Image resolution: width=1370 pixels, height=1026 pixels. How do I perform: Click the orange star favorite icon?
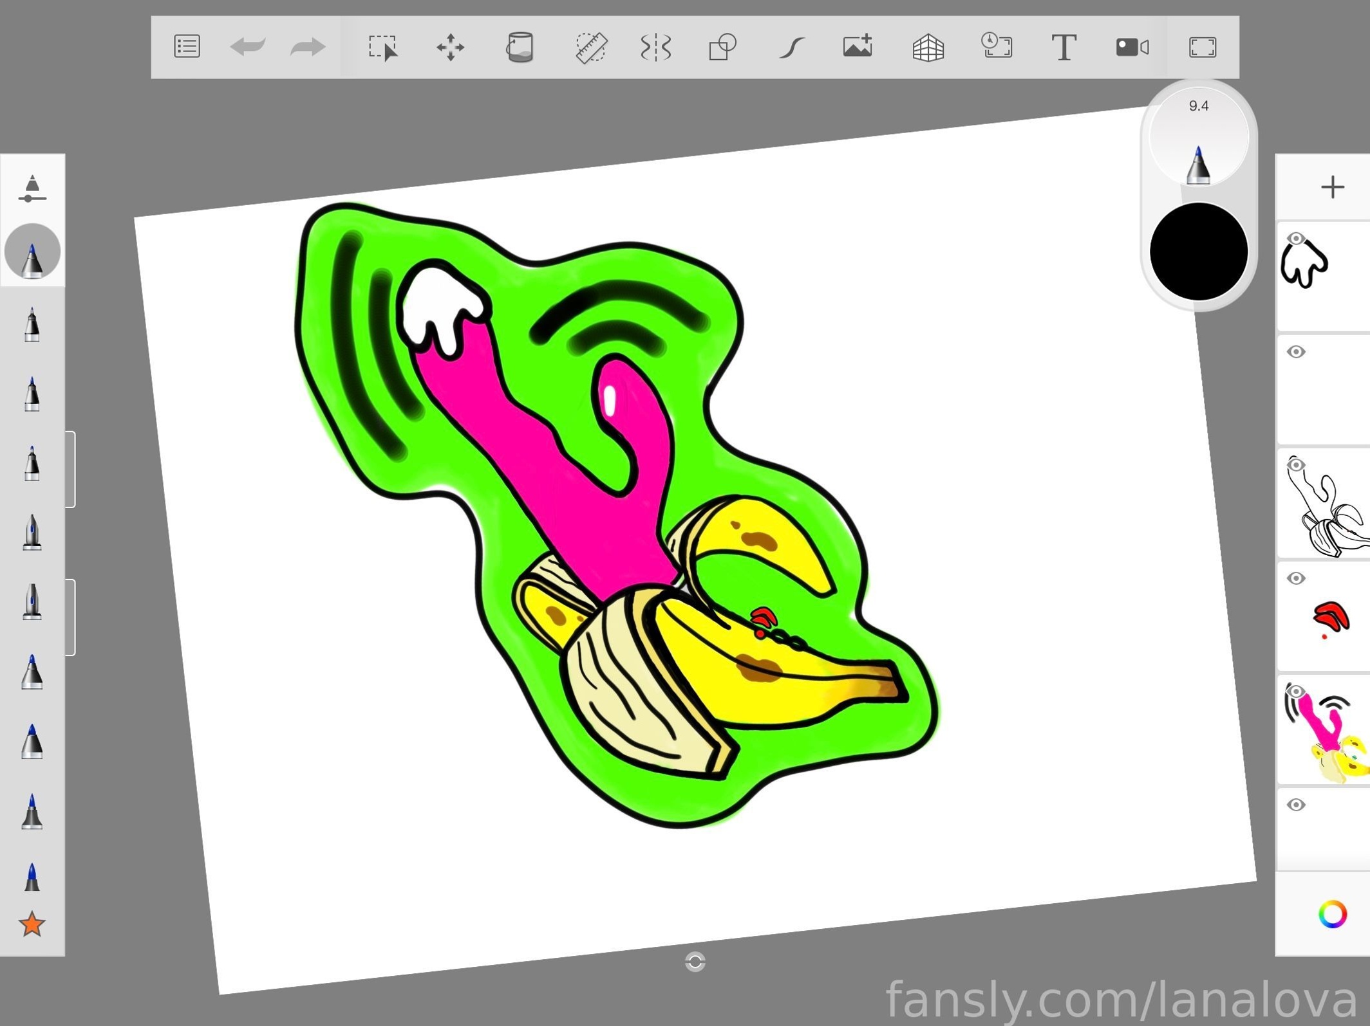32,924
